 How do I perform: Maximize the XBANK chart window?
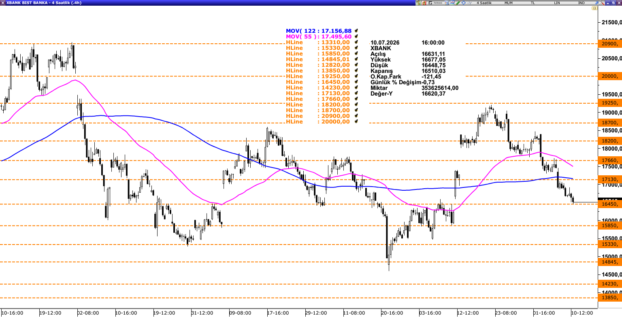(x=613, y=3)
